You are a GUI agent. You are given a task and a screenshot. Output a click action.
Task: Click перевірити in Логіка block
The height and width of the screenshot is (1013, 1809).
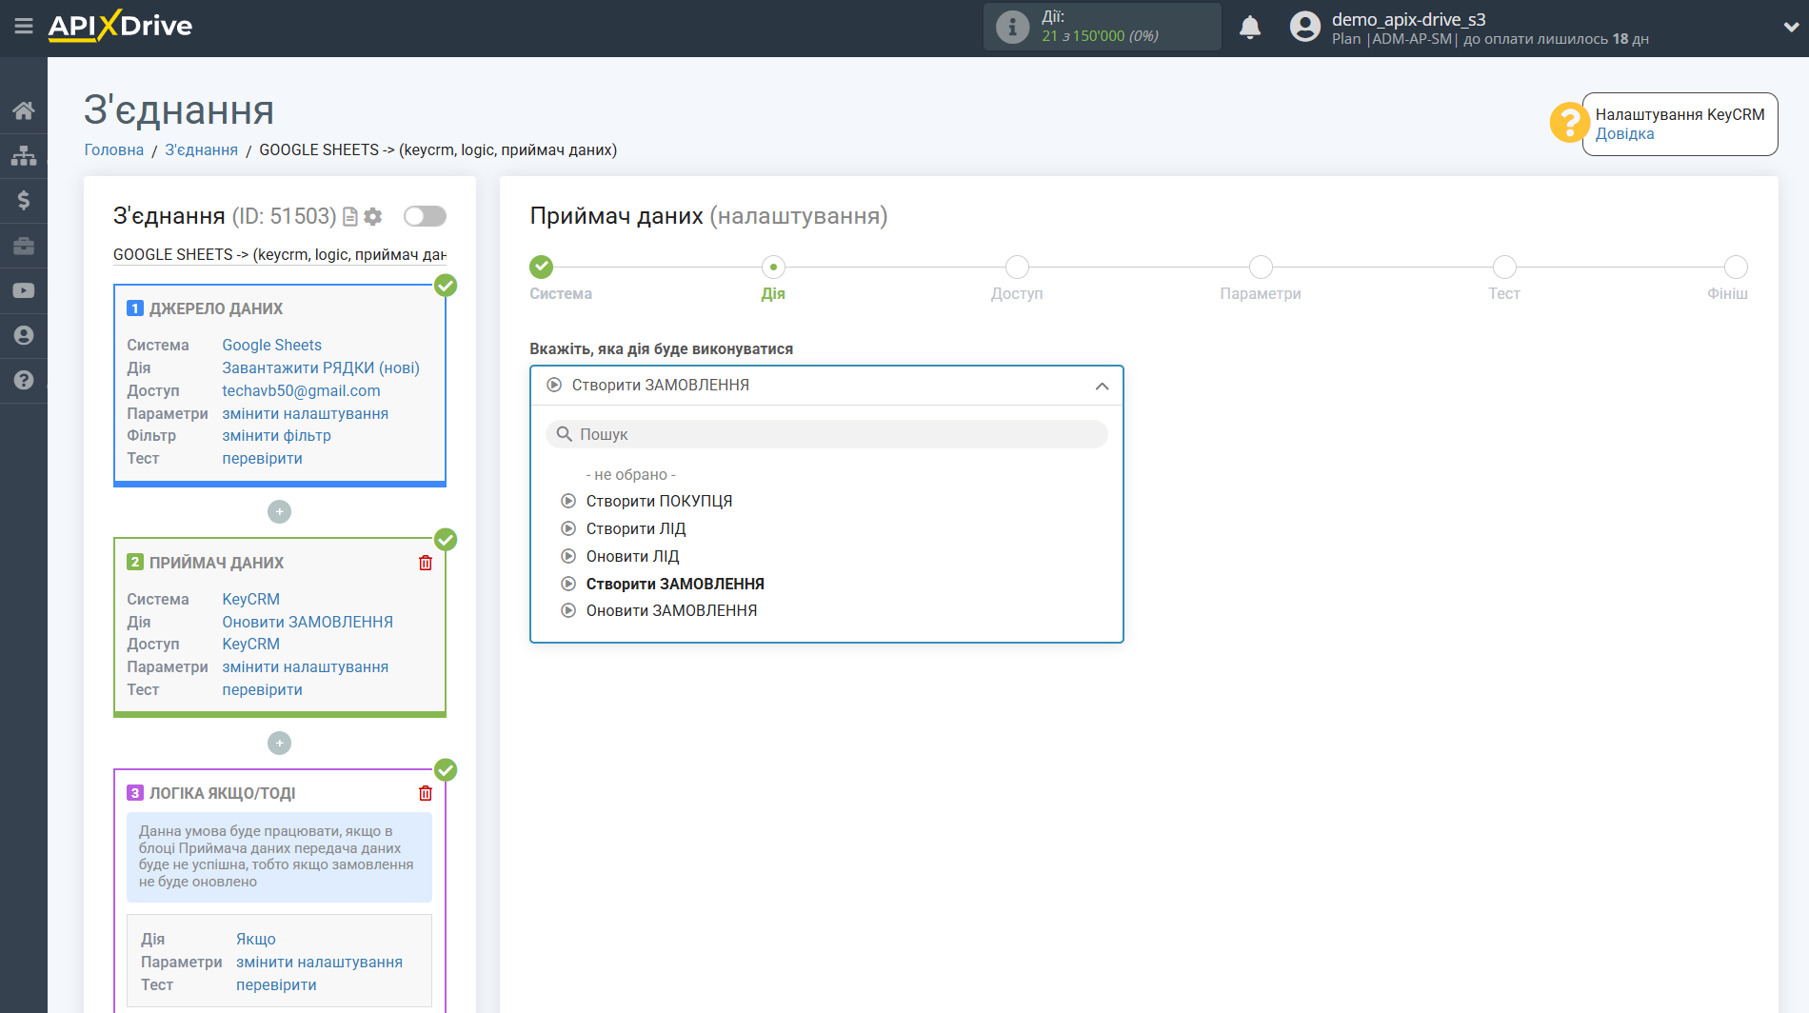(x=276, y=984)
